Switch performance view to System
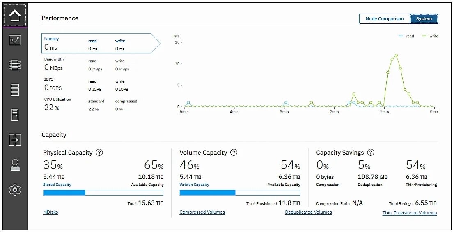 coord(424,19)
